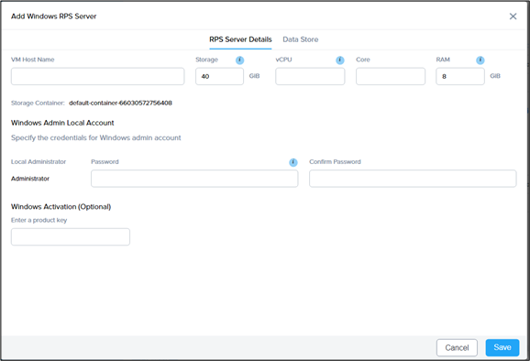Click the Cancel button
This screenshot has width=530, height=361.
tap(457, 347)
